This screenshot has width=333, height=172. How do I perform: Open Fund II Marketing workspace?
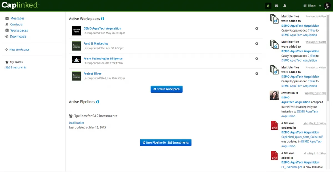point(95,43)
